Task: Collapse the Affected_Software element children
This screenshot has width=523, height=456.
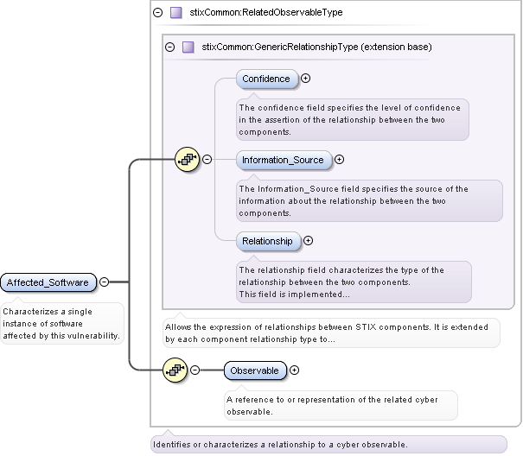Action: pos(104,282)
